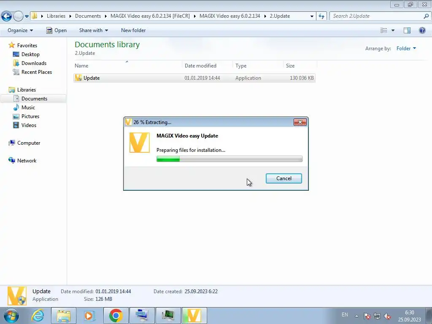Open the Windows Start button

click(x=11, y=316)
